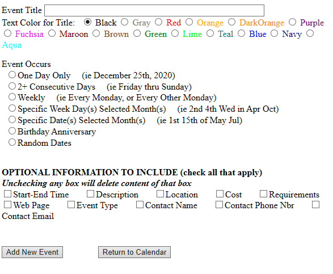The image size is (333, 274).
Task: Choose the Aqua color radio button
Action: click(310, 33)
